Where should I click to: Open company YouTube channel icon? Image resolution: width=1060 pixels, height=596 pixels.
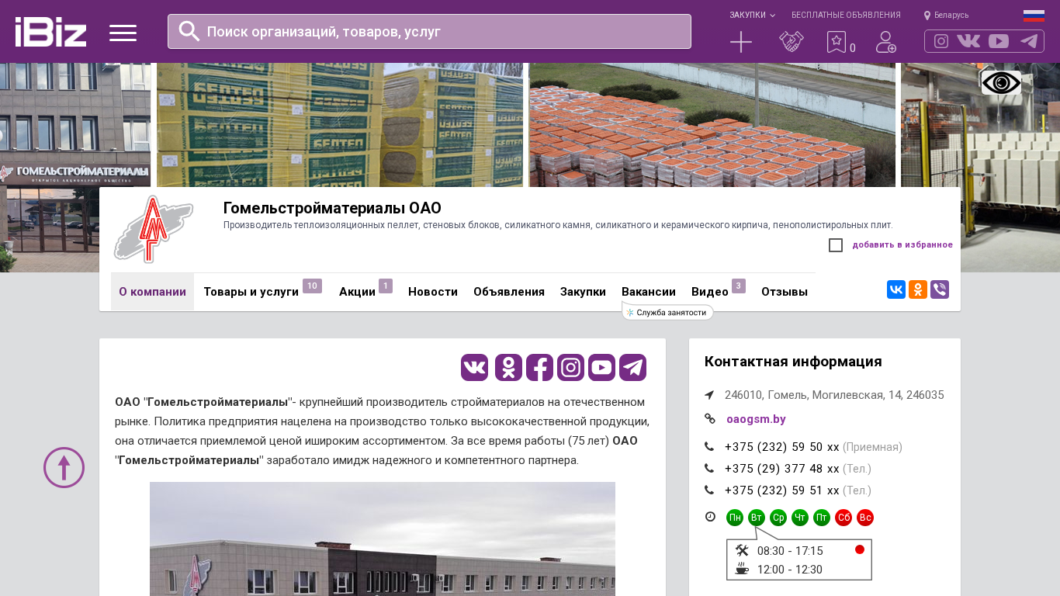[602, 368]
